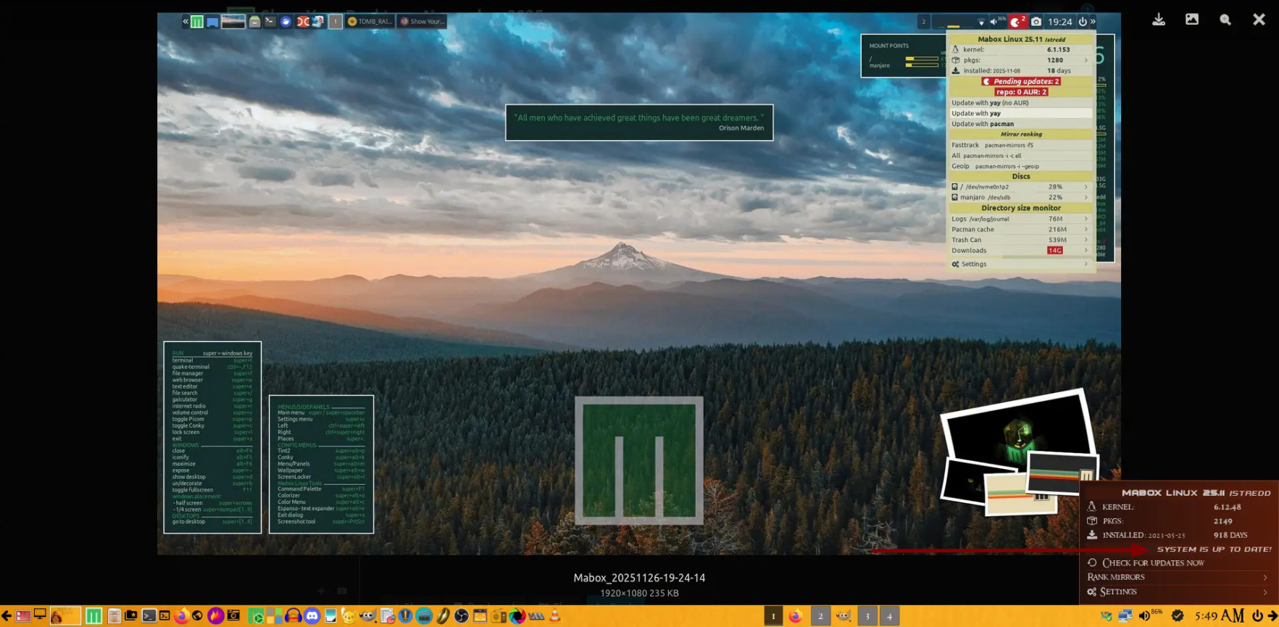The width and height of the screenshot is (1279, 627).
Task: Launch Discord from the bottom panel
Action: point(312,616)
